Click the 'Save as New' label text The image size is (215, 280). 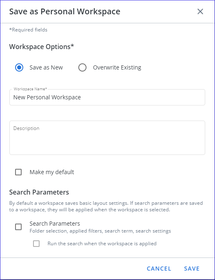tap(46, 67)
